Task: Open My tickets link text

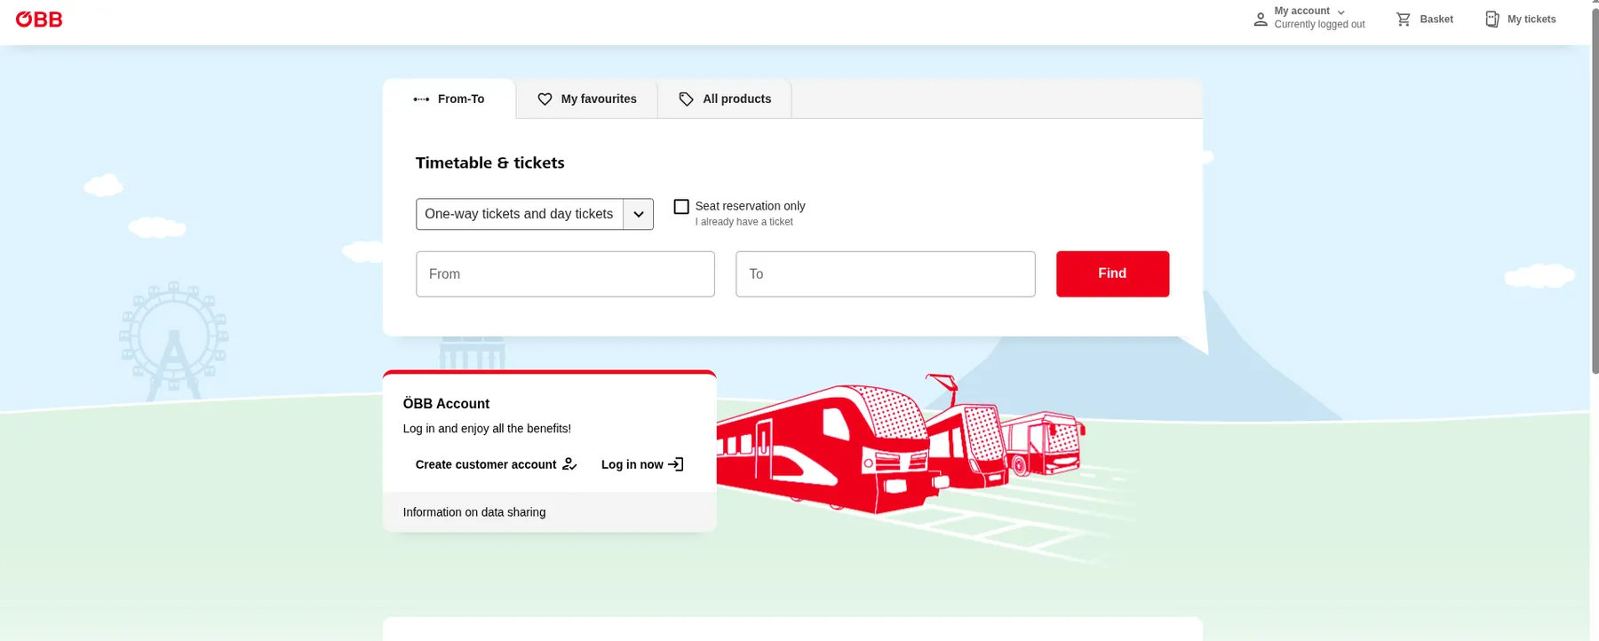Action: coord(1531,20)
